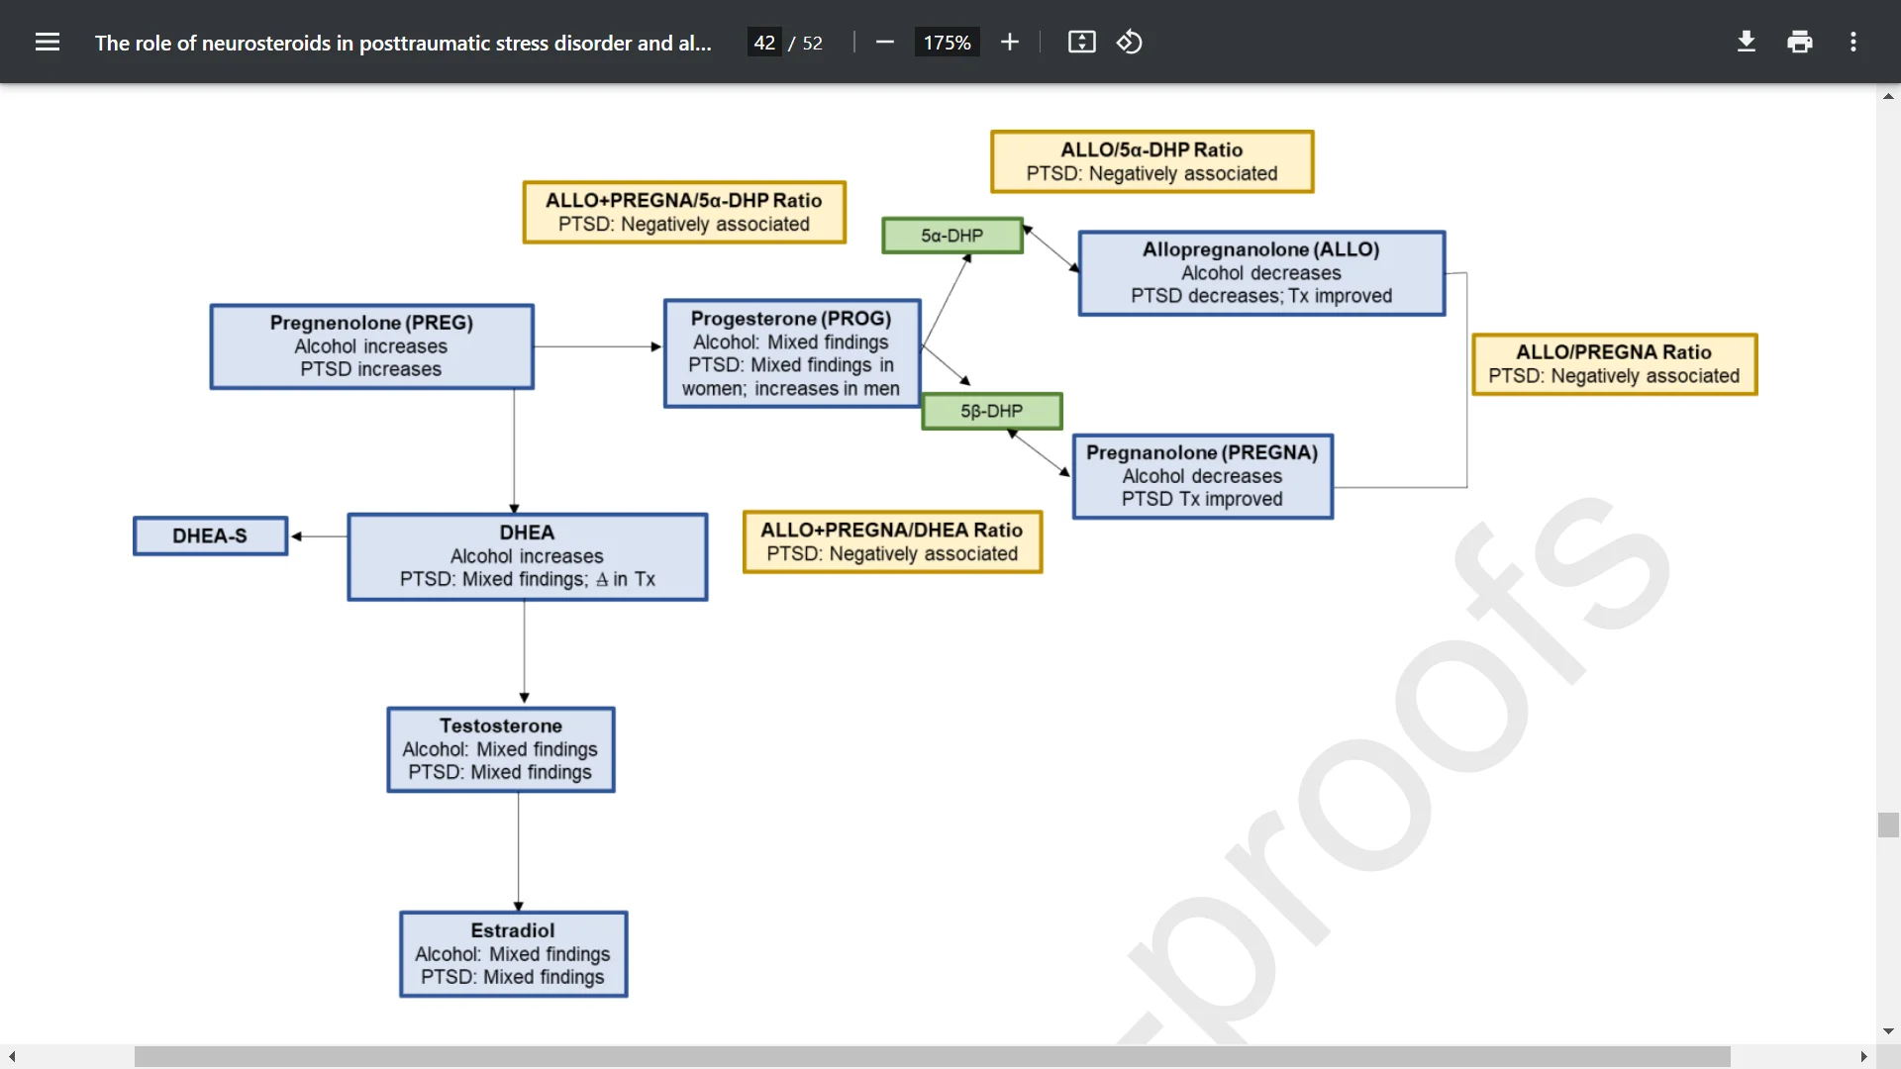Open the sidebar hamburger menu
Image resolution: width=1901 pixels, height=1069 pixels.
(x=48, y=42)
